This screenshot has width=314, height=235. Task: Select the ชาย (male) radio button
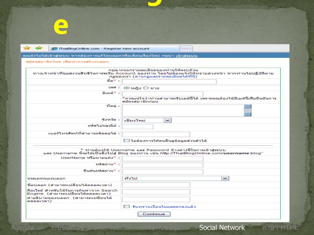click(146, 88)
